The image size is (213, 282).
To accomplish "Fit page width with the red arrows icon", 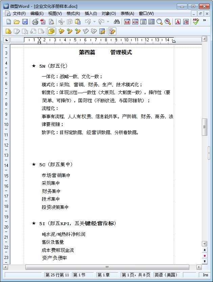I will [135, 22].
